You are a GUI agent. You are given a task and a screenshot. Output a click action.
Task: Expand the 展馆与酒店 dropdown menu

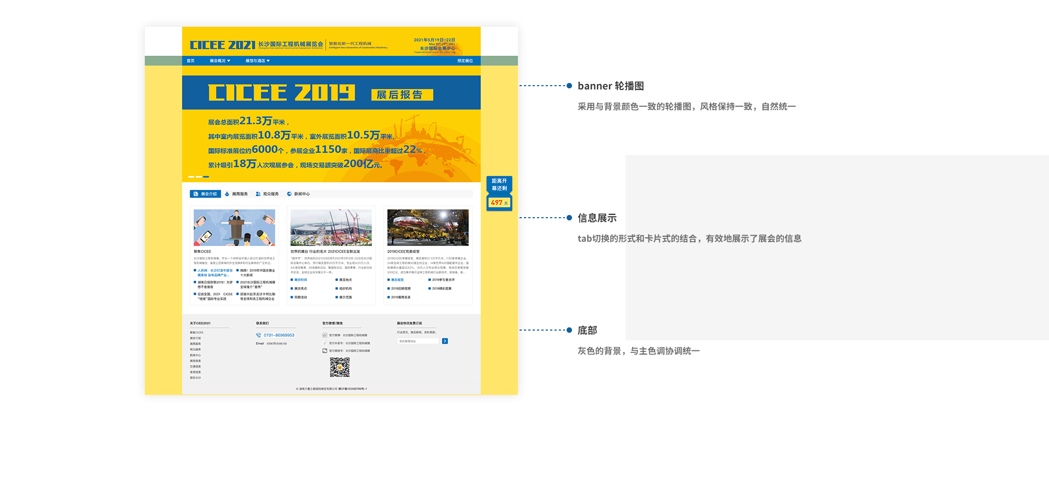click(257, 61)
